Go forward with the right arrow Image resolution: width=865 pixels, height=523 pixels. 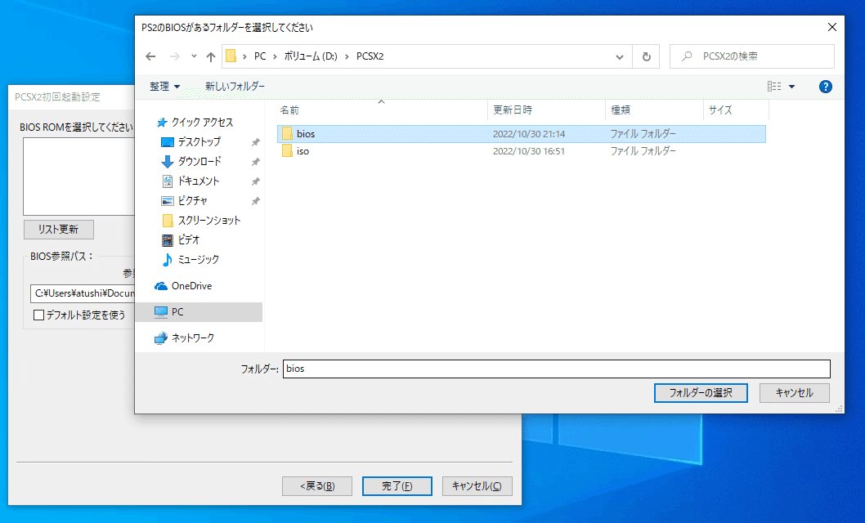[175, 56]
